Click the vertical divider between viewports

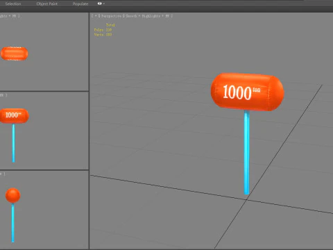89,131
